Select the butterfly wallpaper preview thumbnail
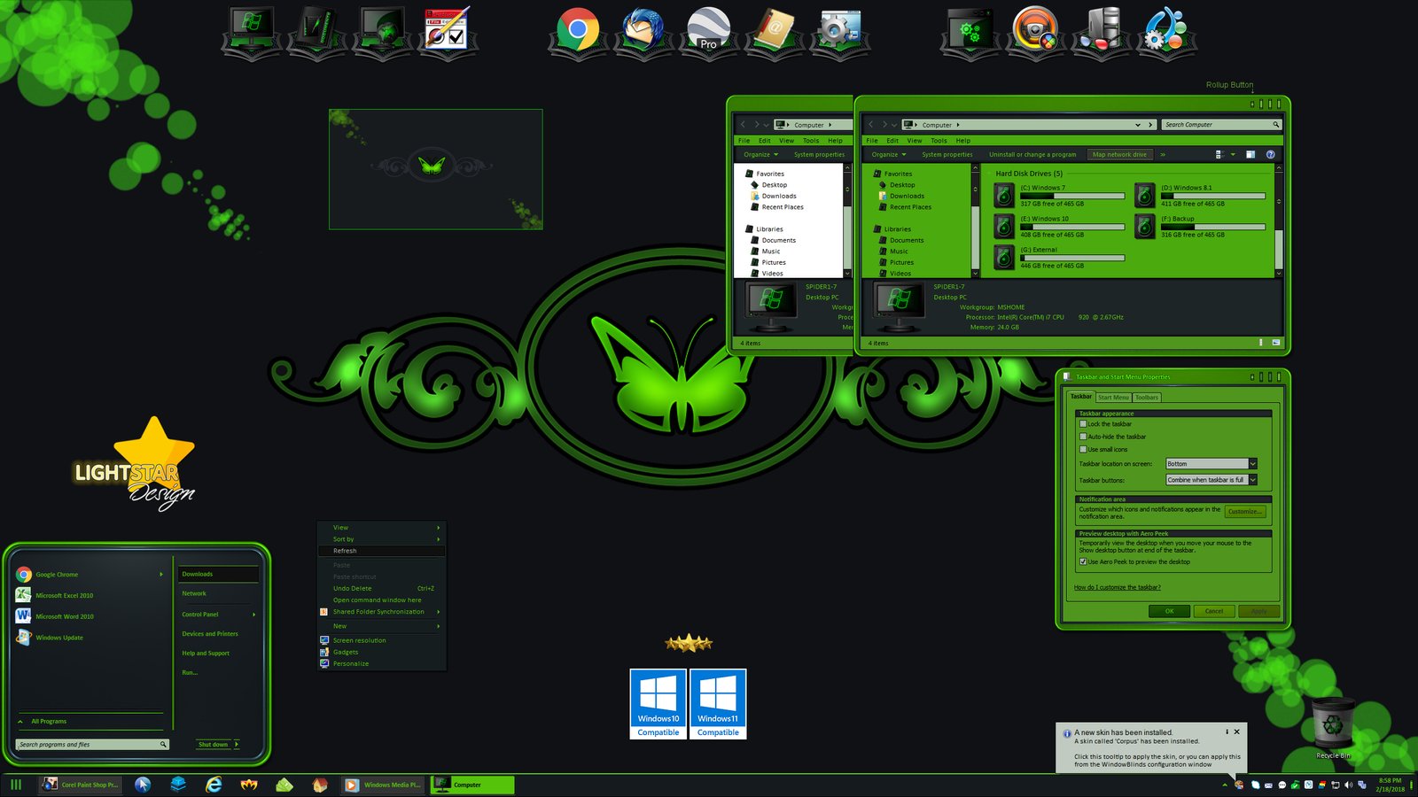The image size is (1418, 797). pos(436,169)
